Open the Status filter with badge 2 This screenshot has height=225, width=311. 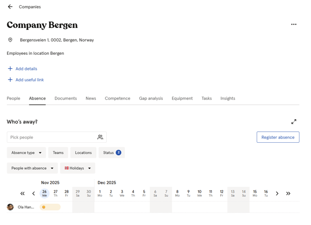point(112,152)
